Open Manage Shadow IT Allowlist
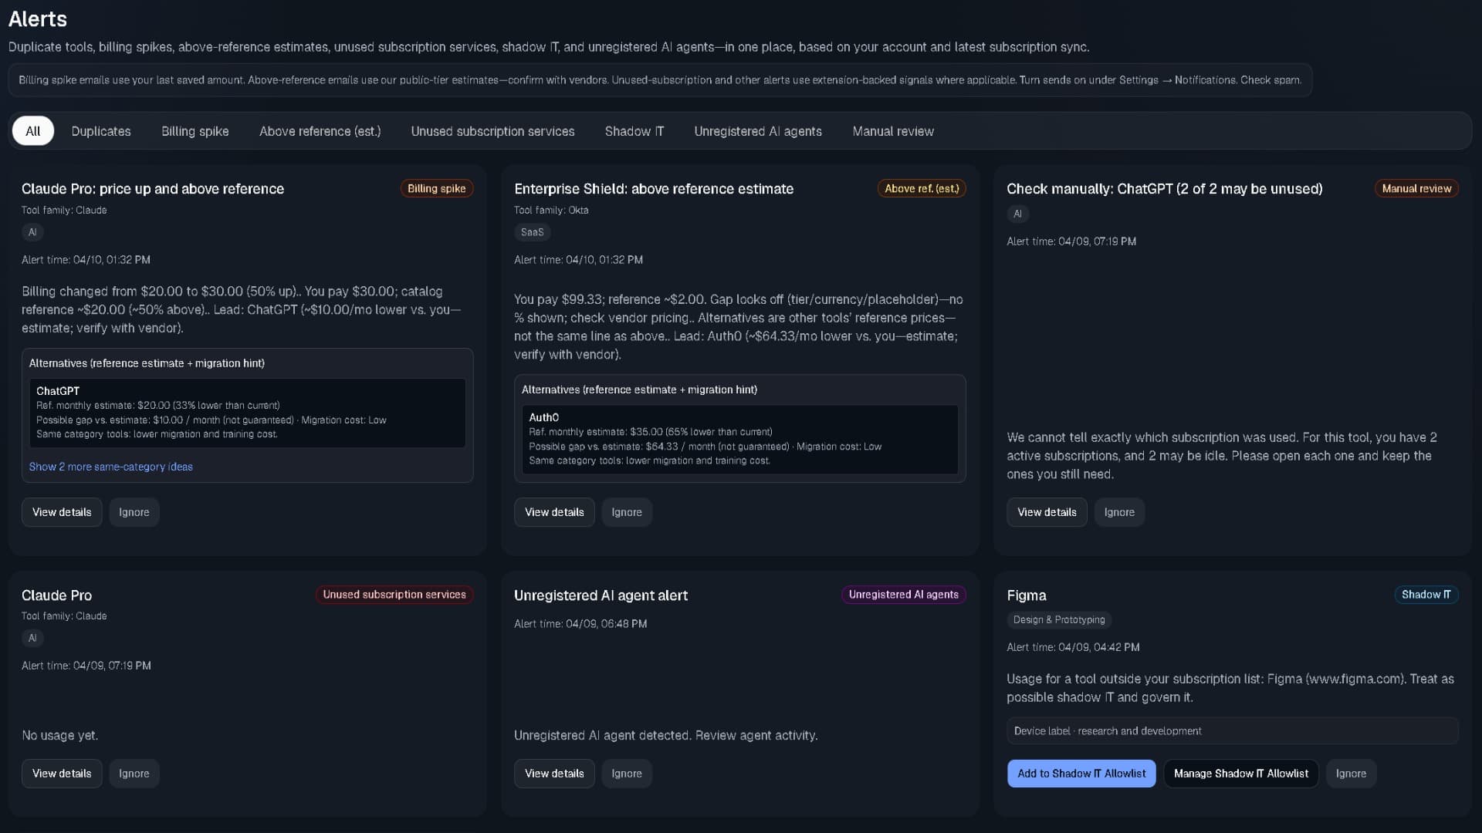1482x833 pixels. (1240, 774)
